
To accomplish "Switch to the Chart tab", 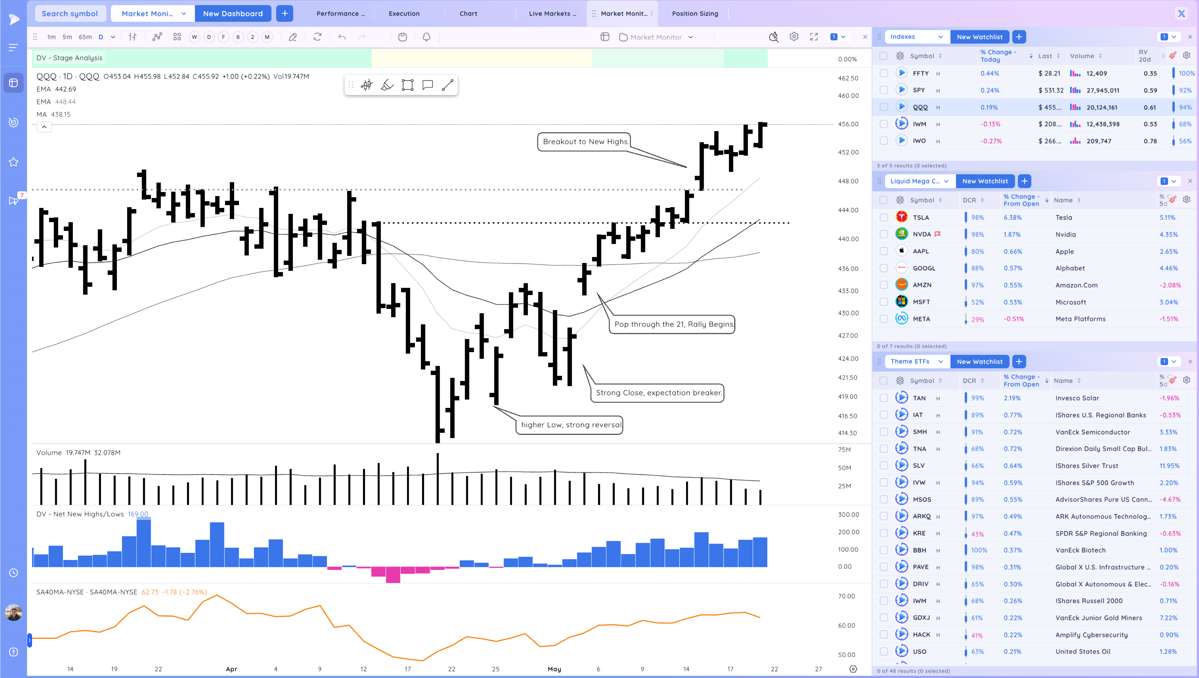I will (468, 13).
